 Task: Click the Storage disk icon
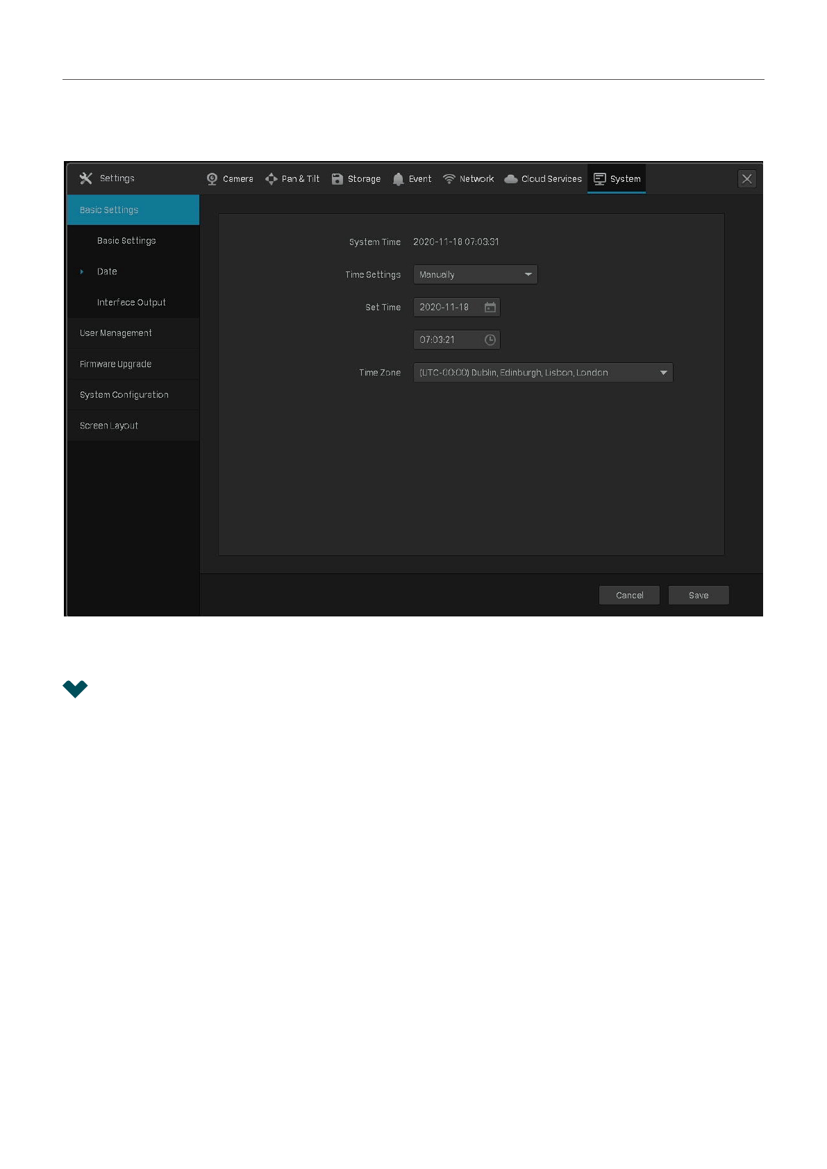tap(337, 179)
